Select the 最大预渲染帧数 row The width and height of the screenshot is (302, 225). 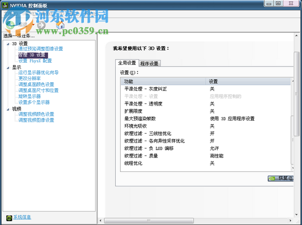point(206,118)
